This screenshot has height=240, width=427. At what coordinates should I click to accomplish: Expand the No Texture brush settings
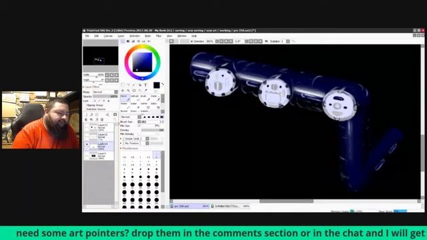121,143
